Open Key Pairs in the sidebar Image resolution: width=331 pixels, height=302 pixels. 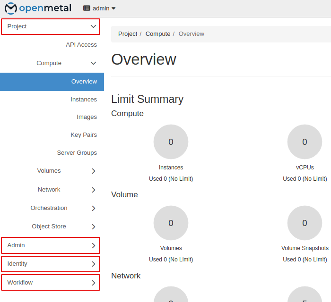click(84, 135)
